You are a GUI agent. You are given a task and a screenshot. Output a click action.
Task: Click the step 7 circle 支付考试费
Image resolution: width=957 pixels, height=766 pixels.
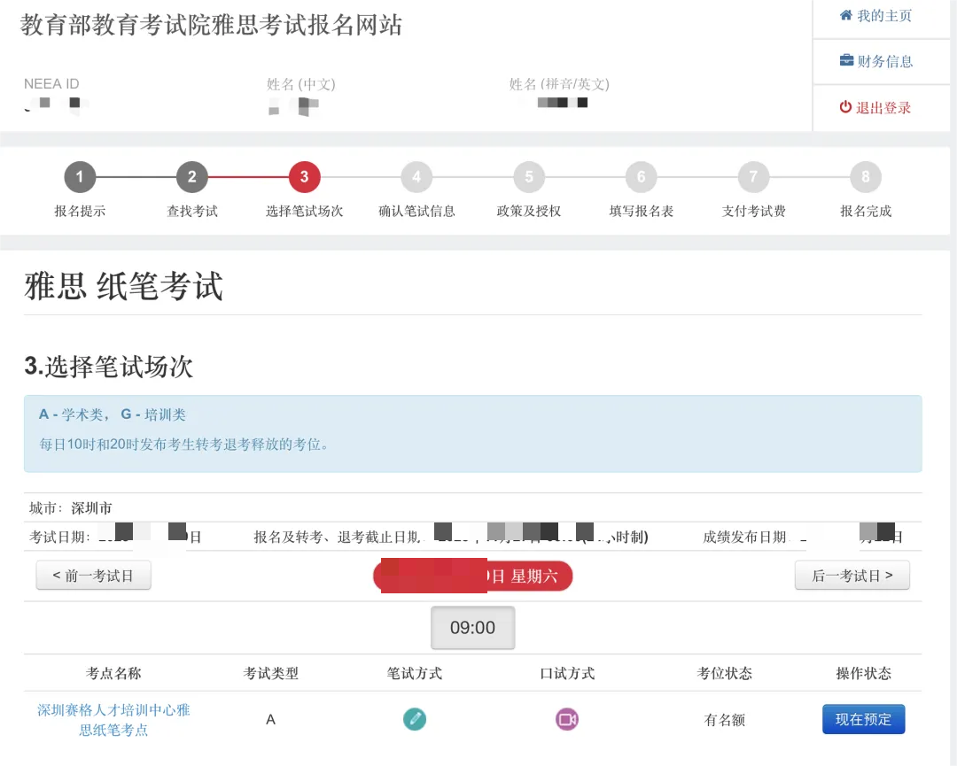click(x=753, y=176)
